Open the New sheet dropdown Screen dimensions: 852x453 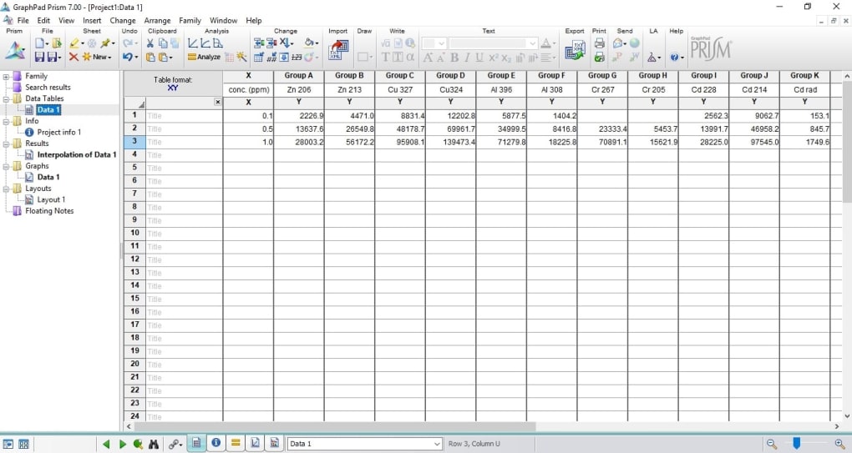(x=97, y=57)
